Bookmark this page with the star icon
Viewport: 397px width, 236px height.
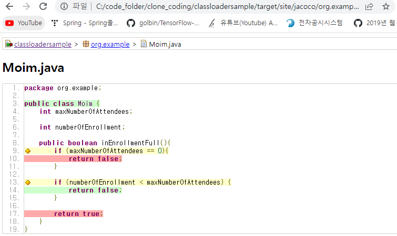[x=386, y=6]
